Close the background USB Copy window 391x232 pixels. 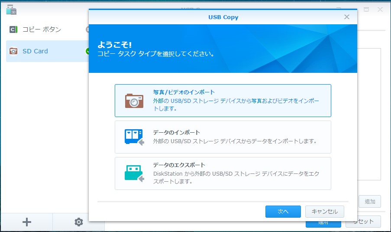[380, 10]
